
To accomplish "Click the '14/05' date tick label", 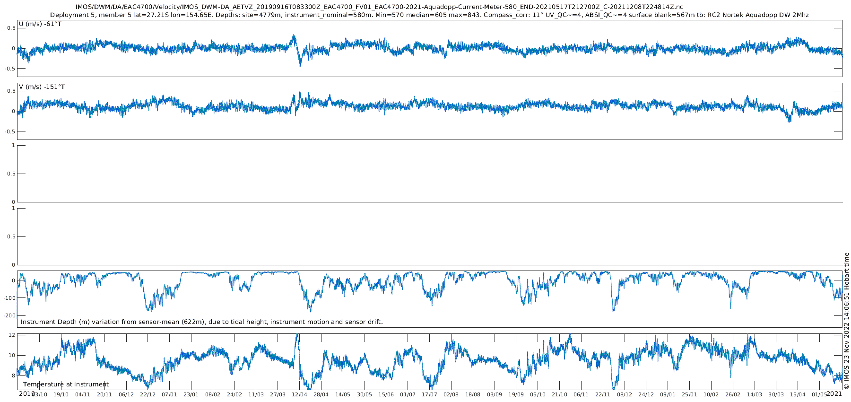I will 343,394.
